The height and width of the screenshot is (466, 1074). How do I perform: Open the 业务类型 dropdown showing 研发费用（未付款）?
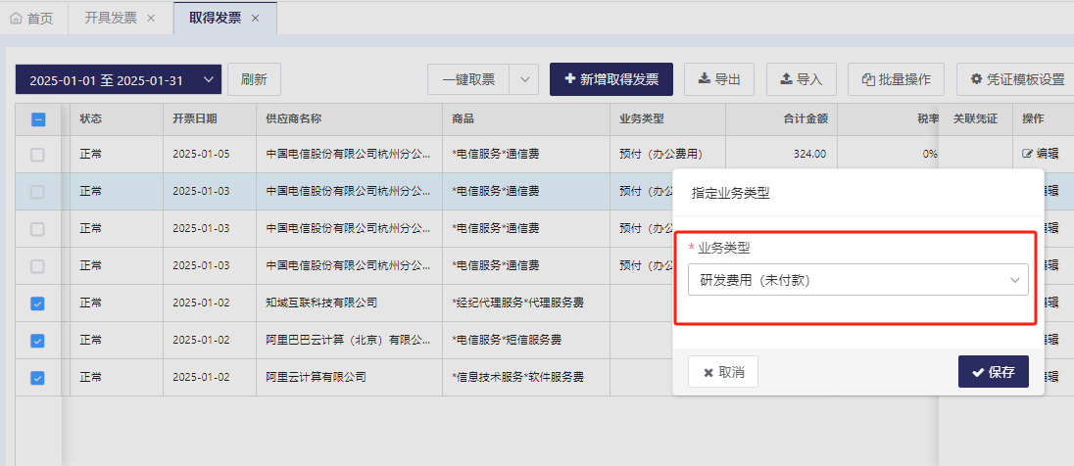click(x=858, y=279)
